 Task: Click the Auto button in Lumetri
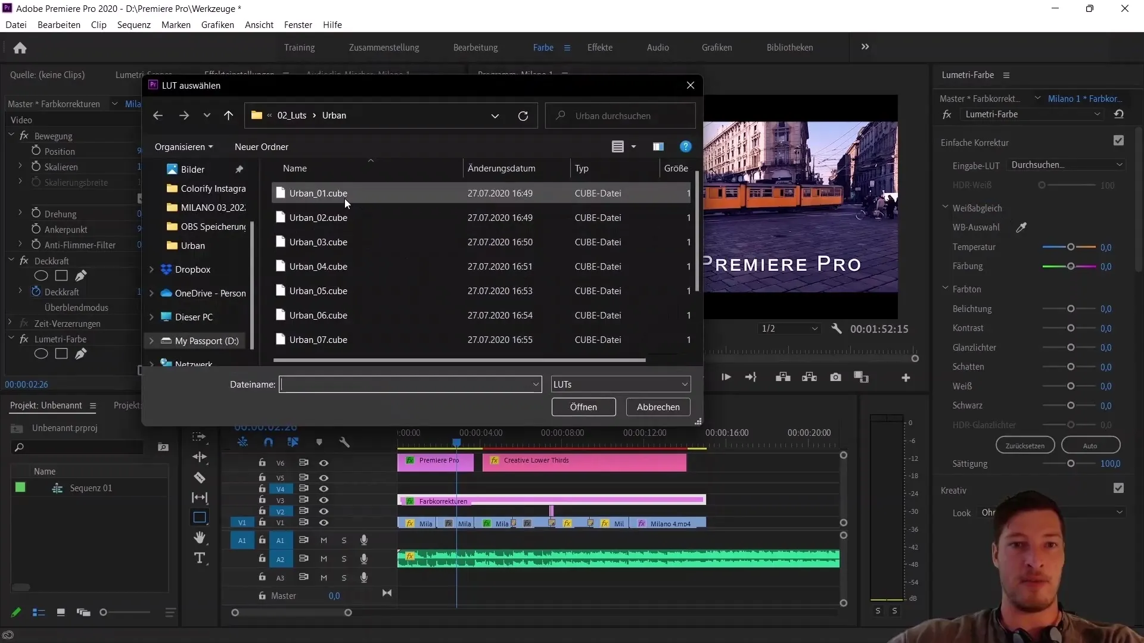coord(1090,446)
